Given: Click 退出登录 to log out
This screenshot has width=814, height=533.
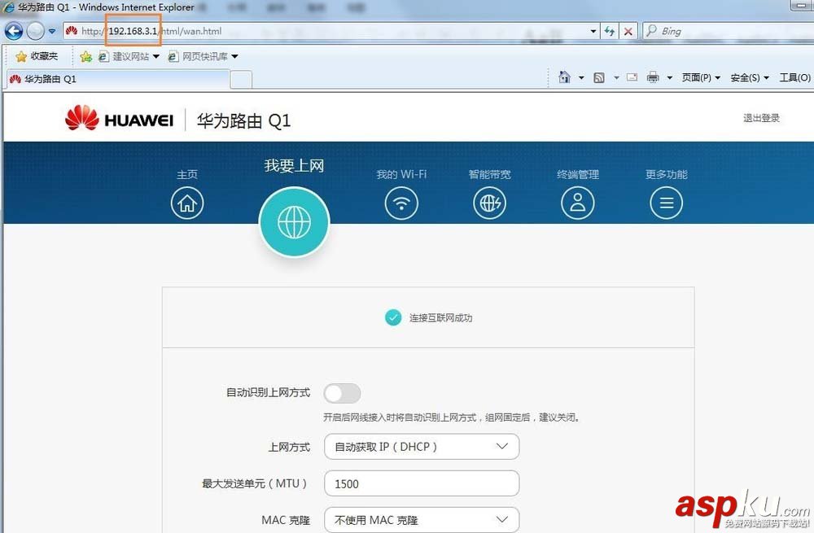Looking at the screenshot, I should (760, 116).
